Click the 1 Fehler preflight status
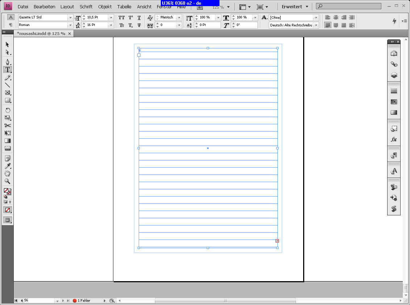Screen dimensions: 410x305 [81, 301]
